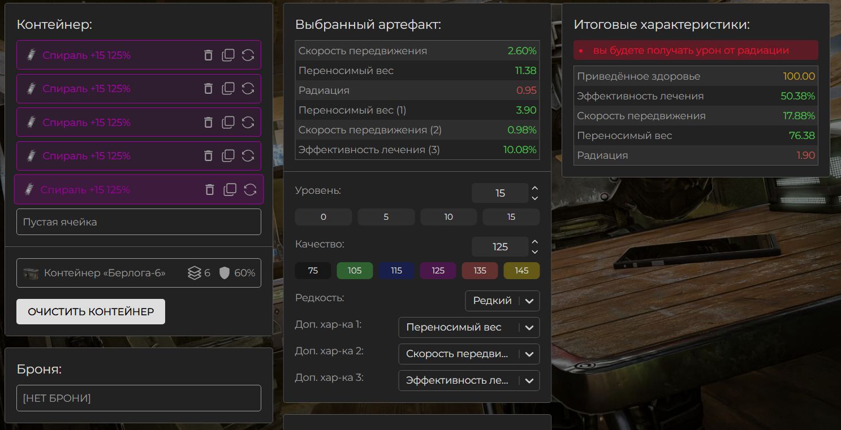Set level preset to 10

tap(448, 217)
